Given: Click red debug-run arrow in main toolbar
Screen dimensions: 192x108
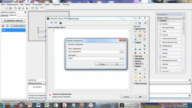Looking at the screenshot, I should pos(23,8).
